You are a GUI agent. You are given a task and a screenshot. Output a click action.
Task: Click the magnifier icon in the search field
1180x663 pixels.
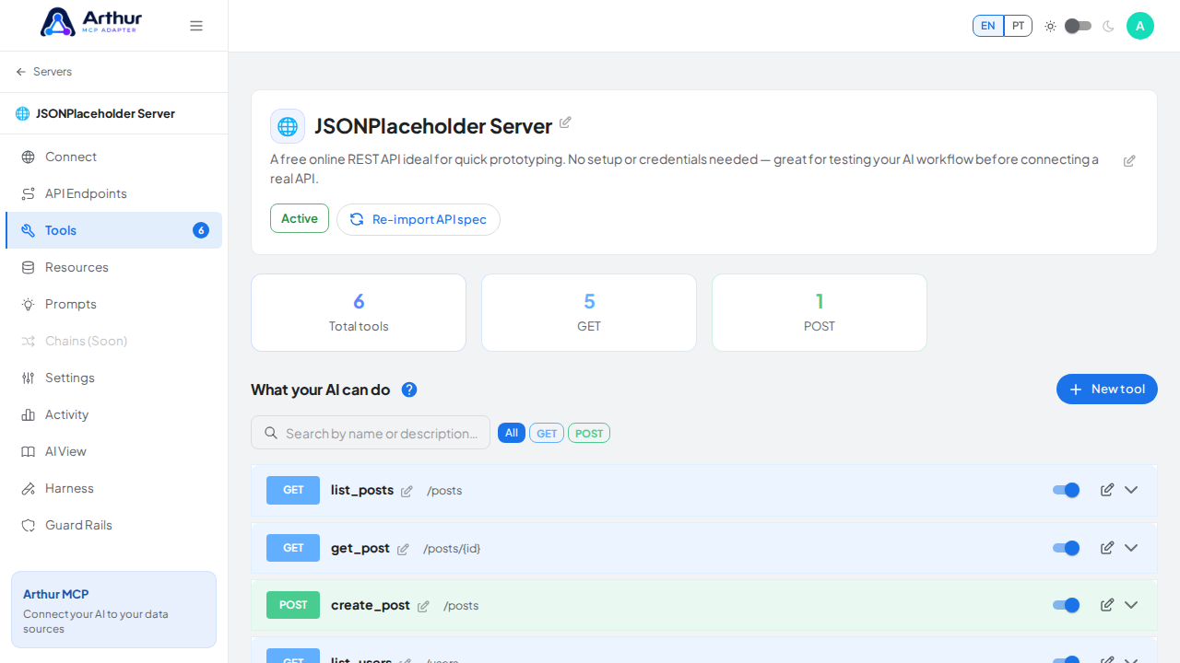271,433
